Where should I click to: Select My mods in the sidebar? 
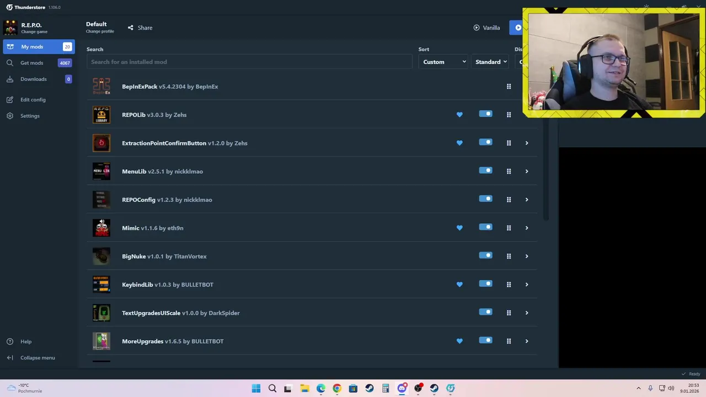coord(39,47)
